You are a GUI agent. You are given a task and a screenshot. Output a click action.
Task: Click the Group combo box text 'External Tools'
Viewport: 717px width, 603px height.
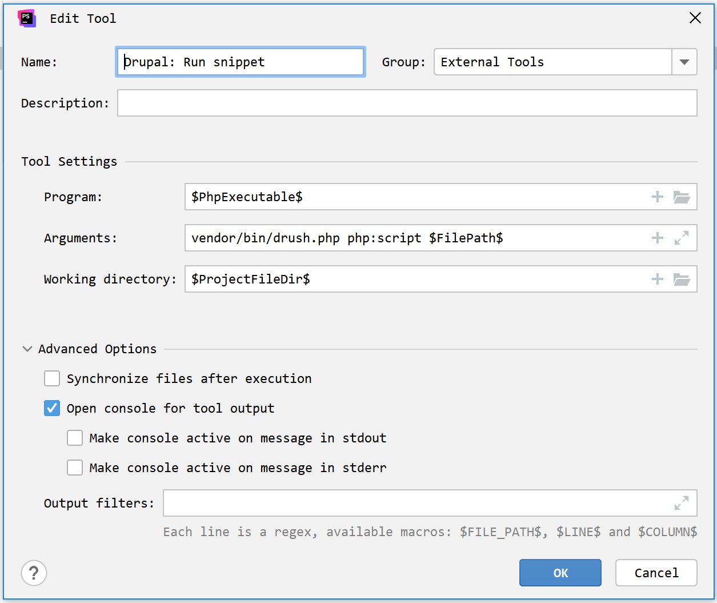click(x=492, y=62)
